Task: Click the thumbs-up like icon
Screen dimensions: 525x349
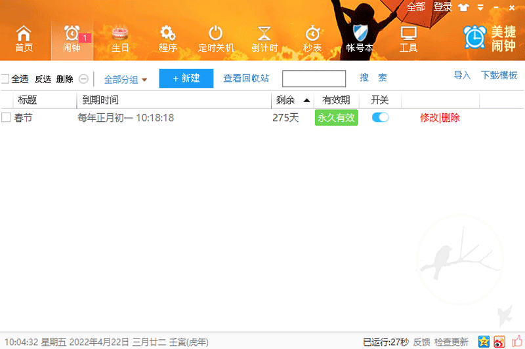Action: tap(517, 341)
